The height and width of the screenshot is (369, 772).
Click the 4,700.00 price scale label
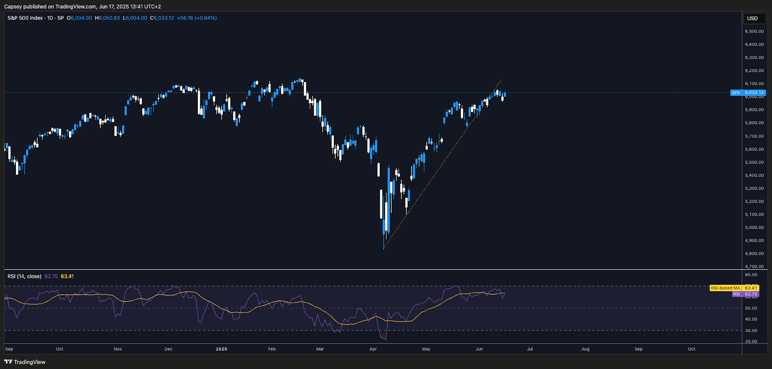754,266
